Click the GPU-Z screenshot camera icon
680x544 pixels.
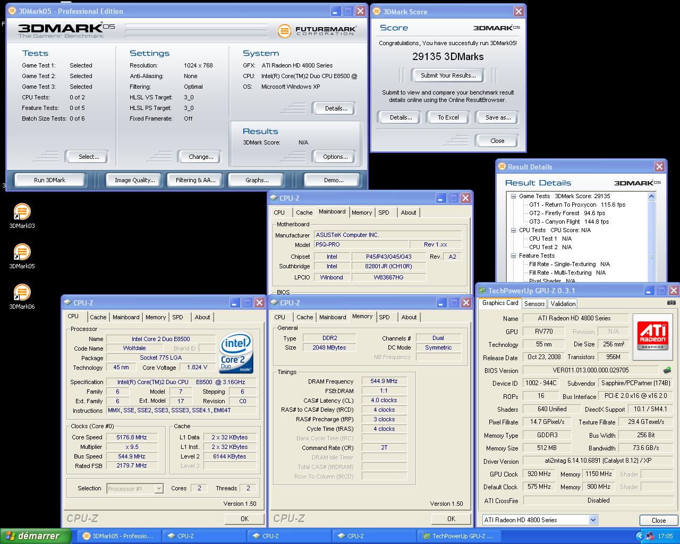click(671, 303)
